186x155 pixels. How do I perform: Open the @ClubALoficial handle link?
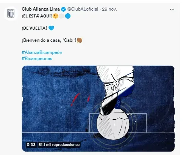pyautogui.click(x=83, y=9)
